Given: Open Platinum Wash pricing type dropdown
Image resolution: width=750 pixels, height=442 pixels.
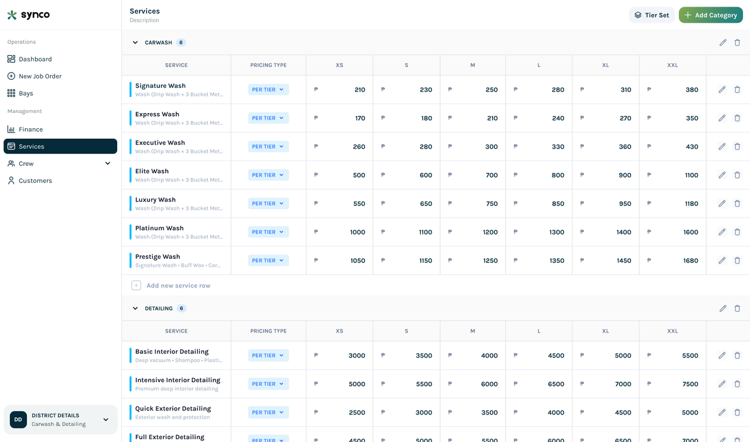Looking at the screenshot, I should pyautogui.click(x=268, y=232).
